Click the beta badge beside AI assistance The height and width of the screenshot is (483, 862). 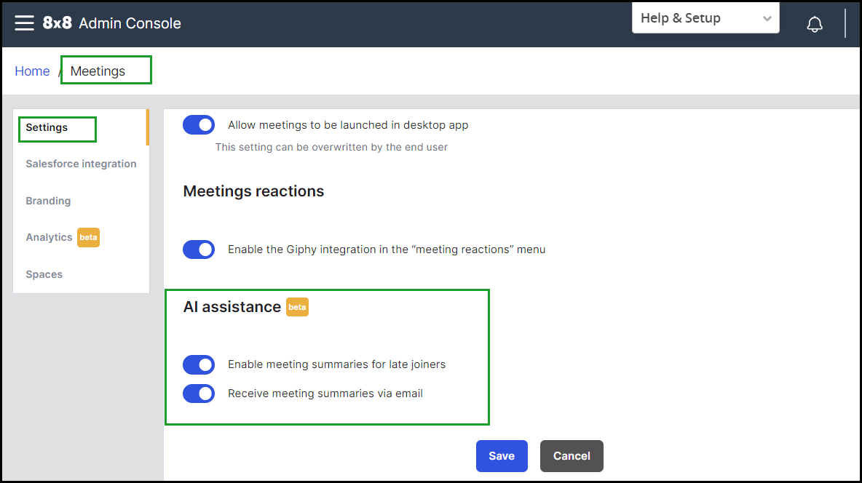[297, 307]
